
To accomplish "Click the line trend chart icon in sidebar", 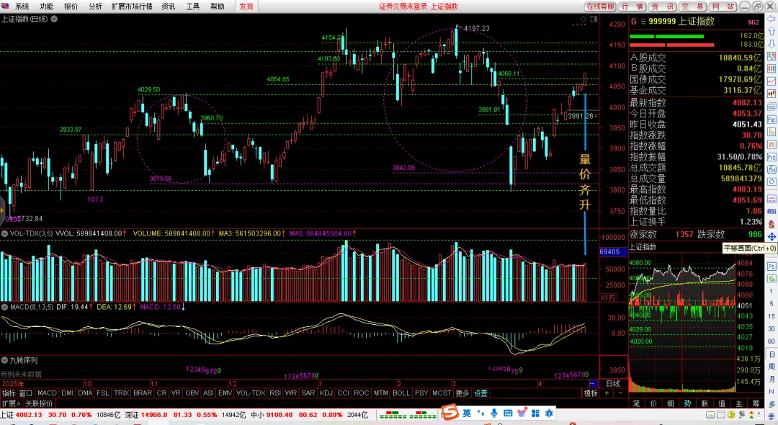I will coord(772,81).
